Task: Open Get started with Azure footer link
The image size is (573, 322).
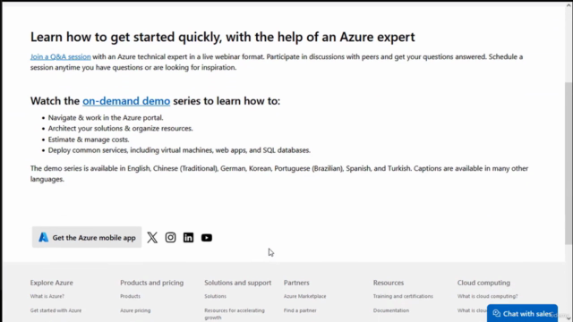Action: 56,310
